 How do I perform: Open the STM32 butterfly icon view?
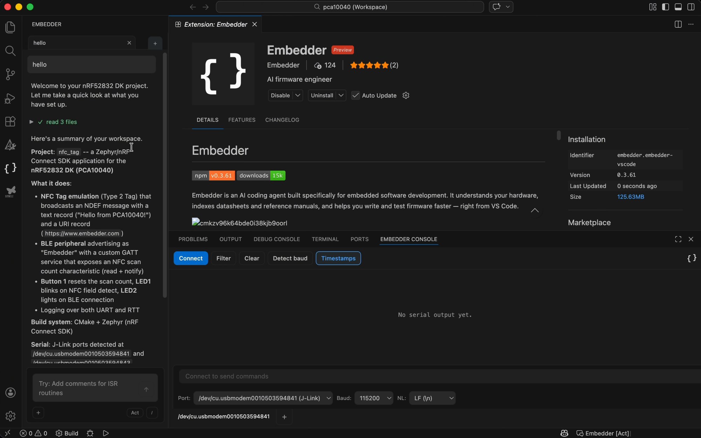[x=11, y=192]
